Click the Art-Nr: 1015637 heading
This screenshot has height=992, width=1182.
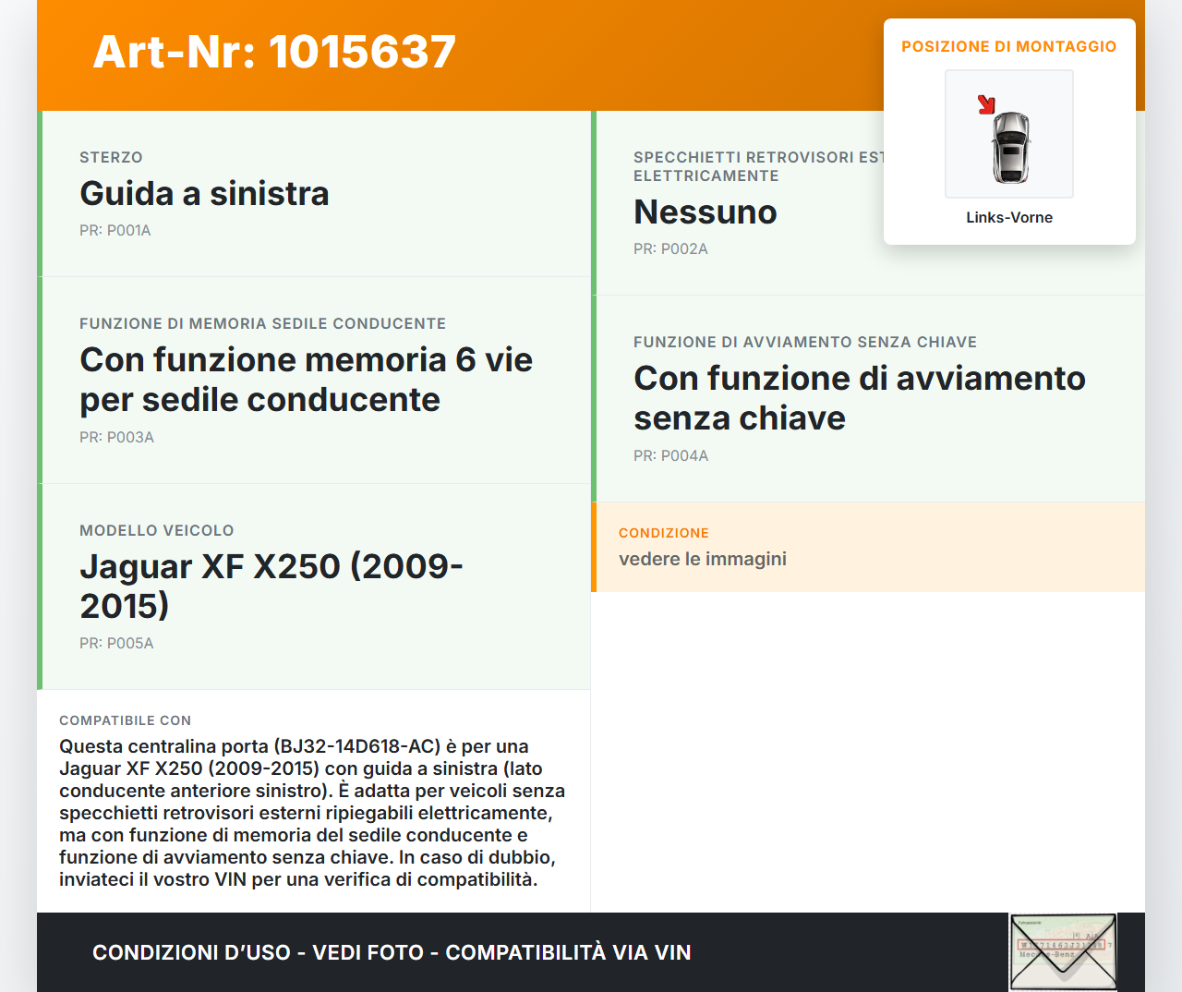coord(274,52)
